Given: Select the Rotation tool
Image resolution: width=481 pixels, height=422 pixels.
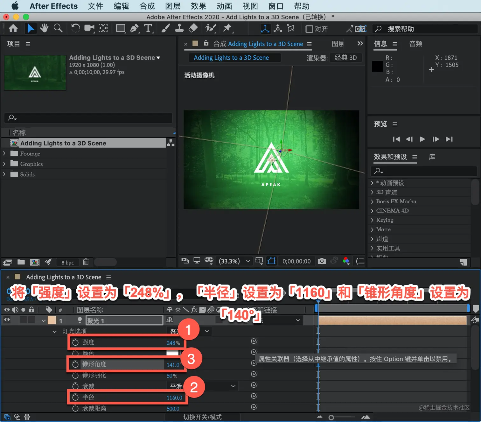Looking at the screenshot, I should click(x=75, y=28).
